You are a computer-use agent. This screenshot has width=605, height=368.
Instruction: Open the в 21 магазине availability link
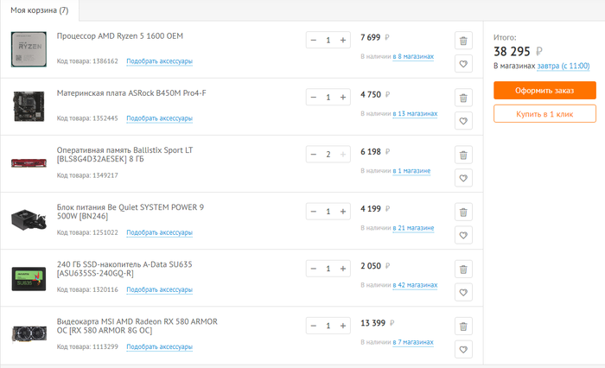pyautogui.click(x=413, y=228)
